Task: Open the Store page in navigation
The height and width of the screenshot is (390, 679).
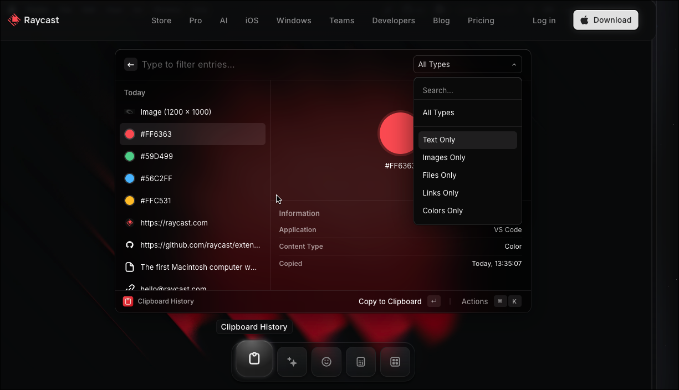Action: (161, 20)
